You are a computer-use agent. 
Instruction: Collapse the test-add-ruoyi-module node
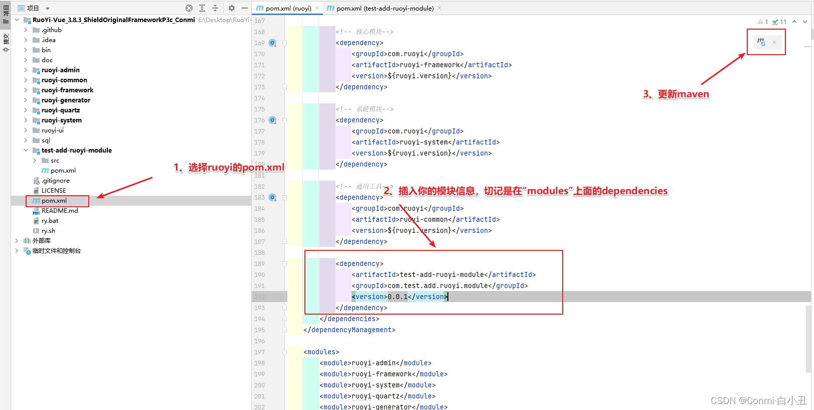26,151
